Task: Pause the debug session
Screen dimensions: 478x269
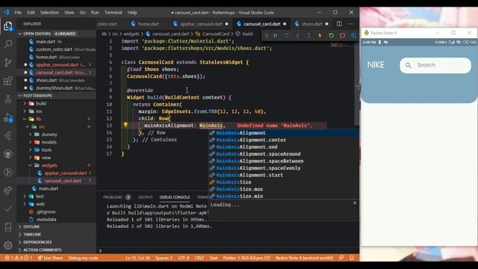Action: tap(275, 35)
